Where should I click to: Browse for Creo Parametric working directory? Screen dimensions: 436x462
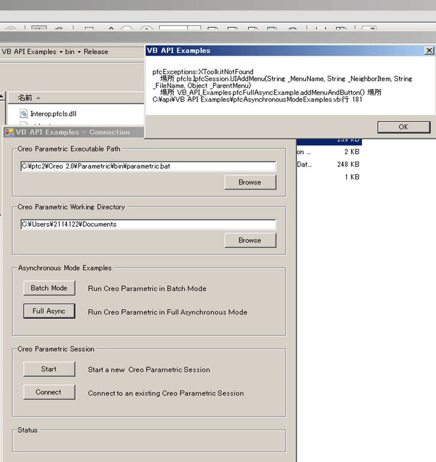[x=250, y=240]
